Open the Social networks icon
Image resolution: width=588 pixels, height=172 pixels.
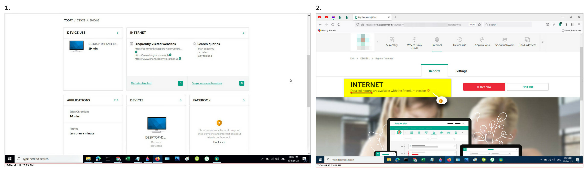coord(505,40)
